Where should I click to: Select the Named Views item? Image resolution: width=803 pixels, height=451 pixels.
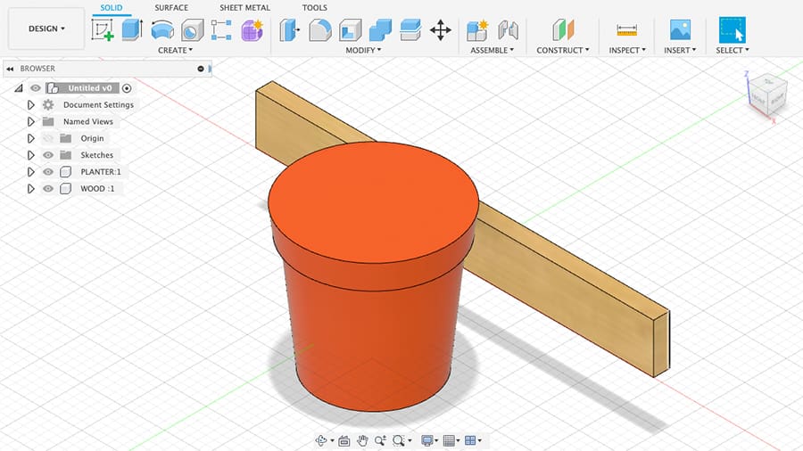pos(88,122)
